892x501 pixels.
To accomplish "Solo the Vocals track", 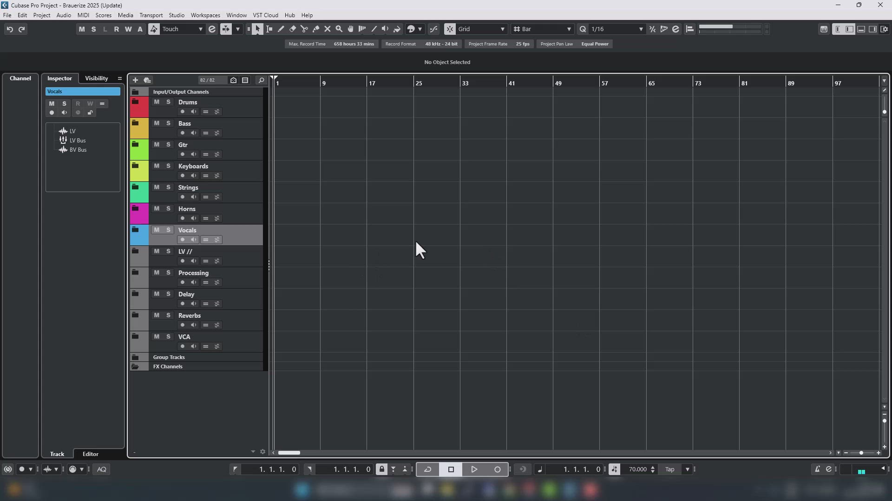I will pyautogui.click(x=168, y=230).
